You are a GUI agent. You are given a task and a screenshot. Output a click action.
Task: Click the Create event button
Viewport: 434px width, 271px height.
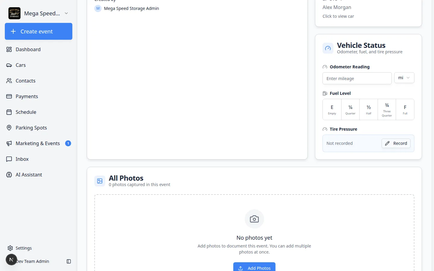point(39,31)
